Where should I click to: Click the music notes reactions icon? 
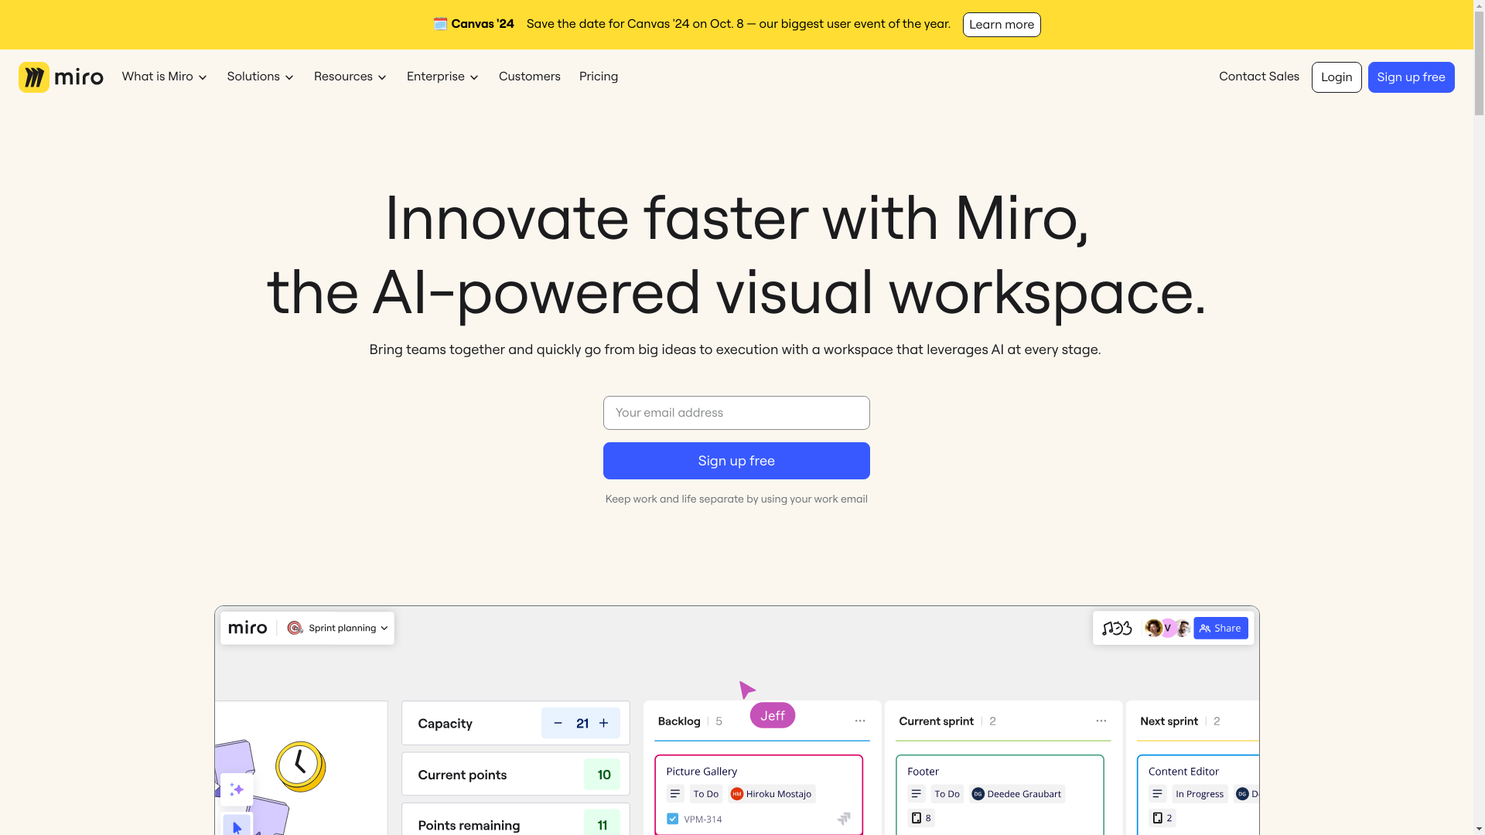pos(1117,628)
